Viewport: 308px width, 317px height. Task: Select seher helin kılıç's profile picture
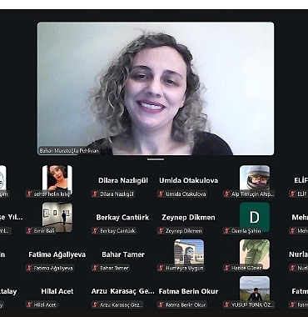click(x=57, y=180)
